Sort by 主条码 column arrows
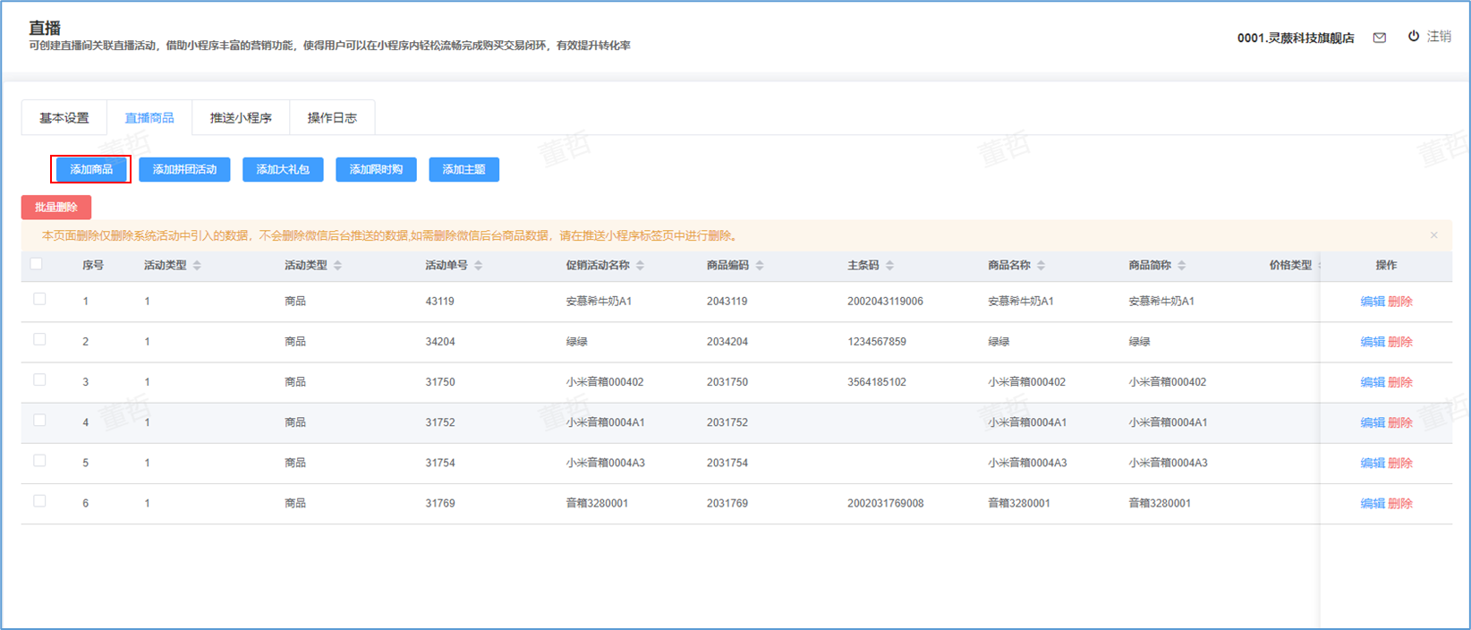 click(889, 266)
